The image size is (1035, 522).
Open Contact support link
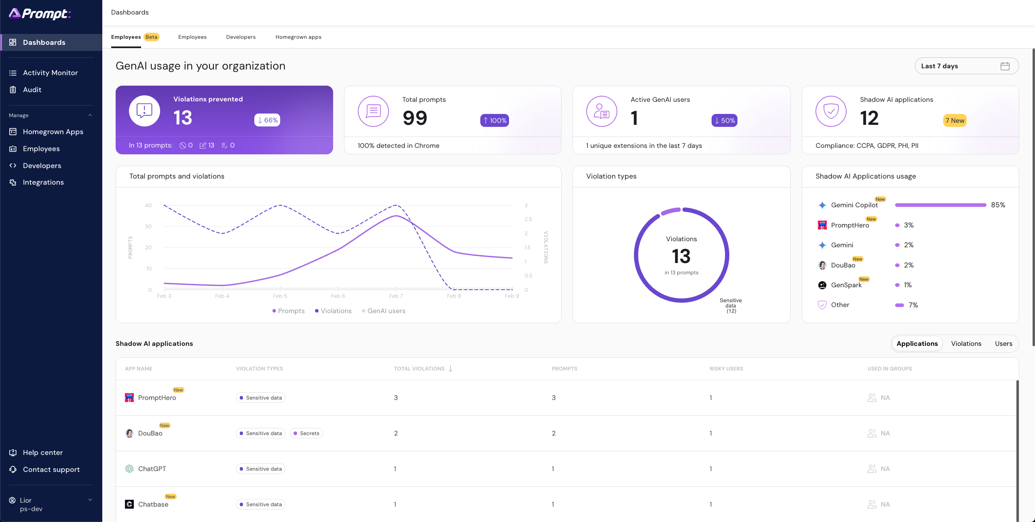coord(51,469)
